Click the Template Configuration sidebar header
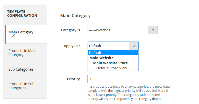Screen dimensions: 199x104 (25, 14)
